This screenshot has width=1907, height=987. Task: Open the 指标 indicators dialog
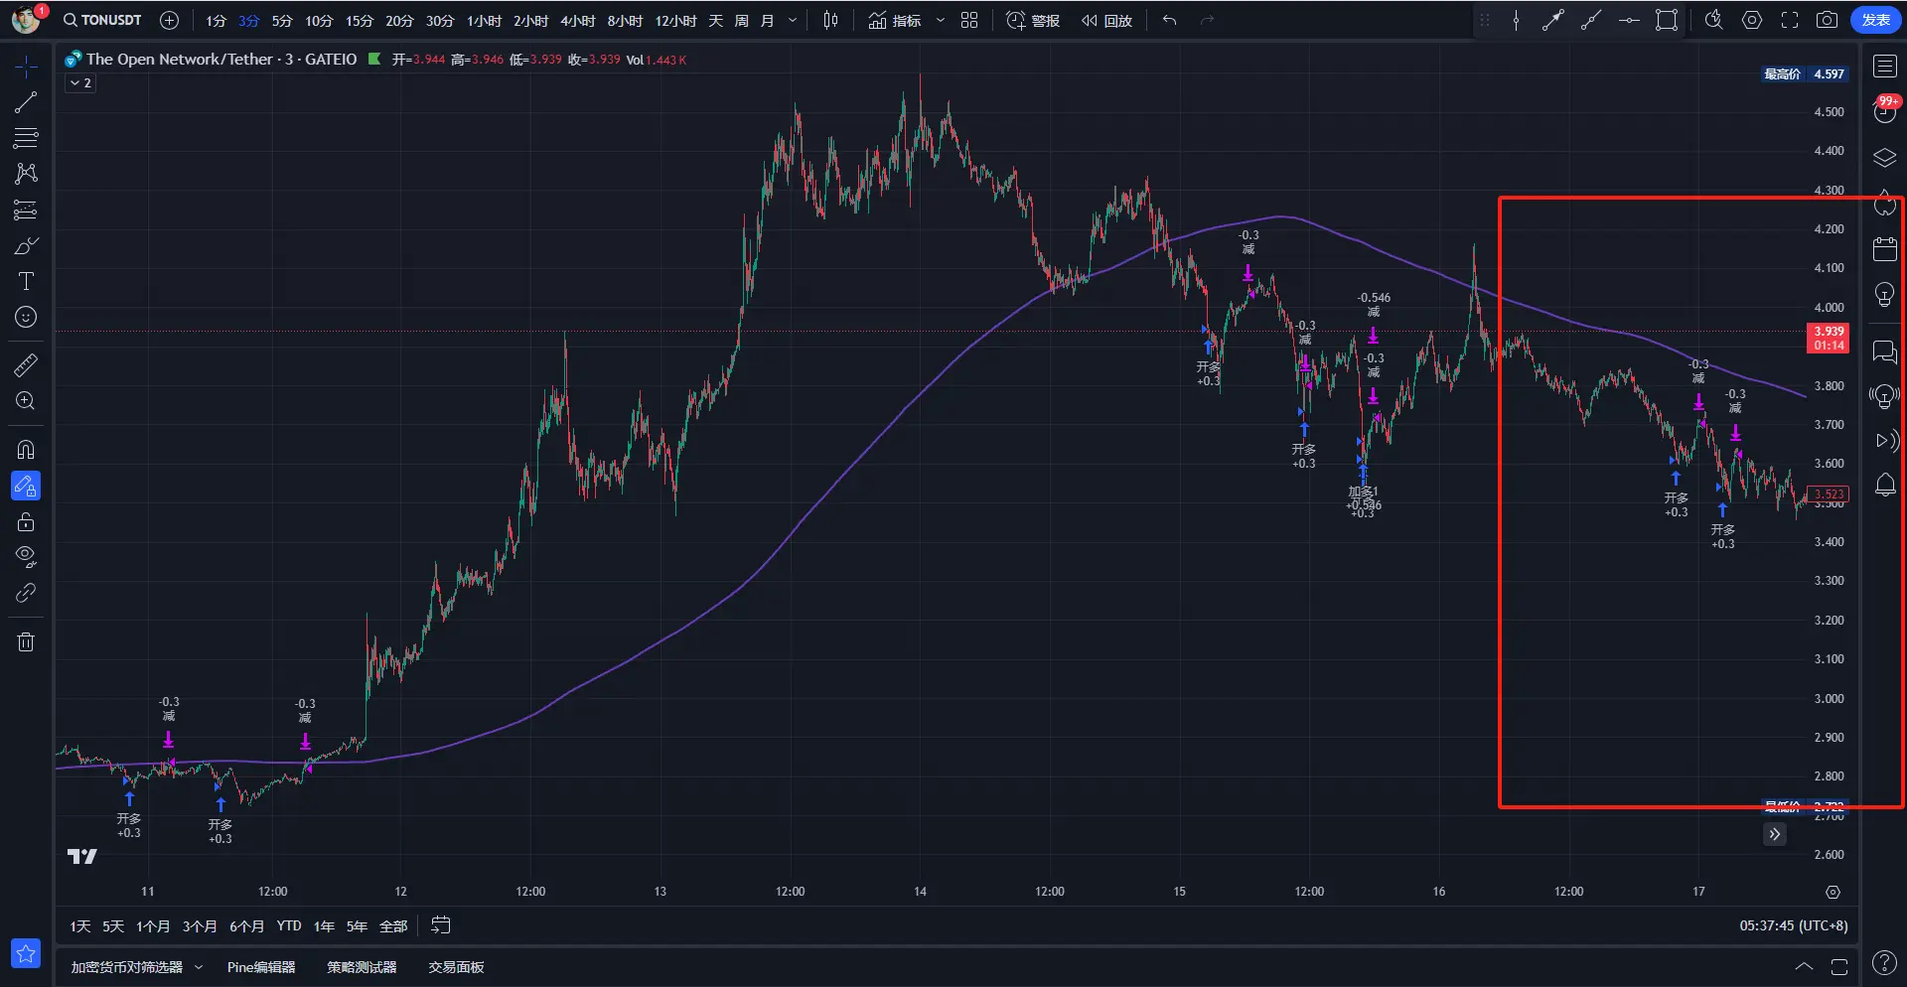894,21
